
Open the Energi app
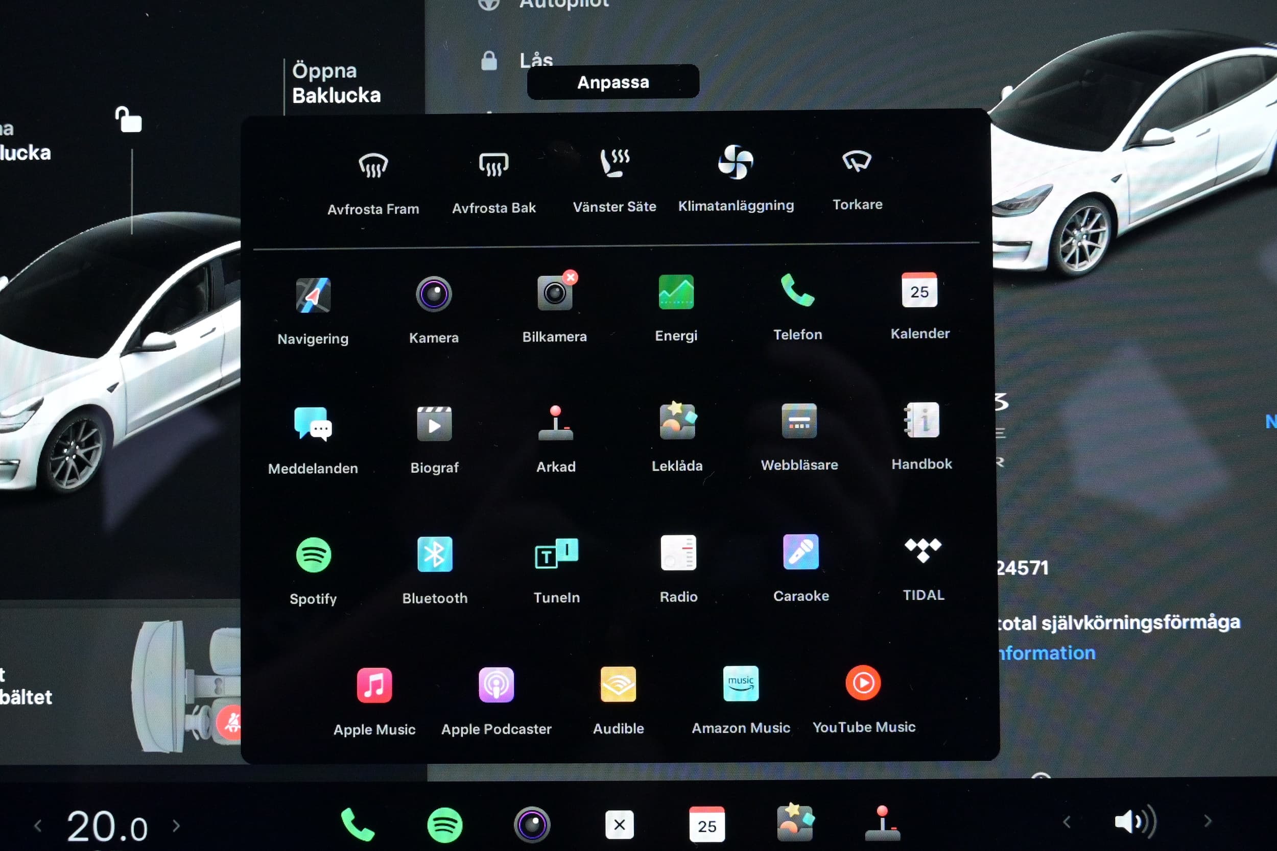point(675,292)
